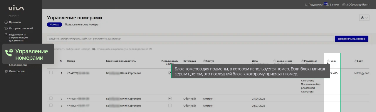This screenshot has height=112, width=376.
Task: Click the История списаний clock icon
Action: coord(6,28)
